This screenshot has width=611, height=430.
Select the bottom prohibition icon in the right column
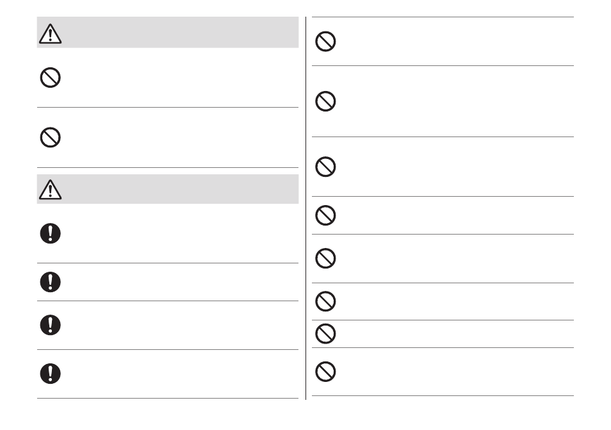pos(325,372)
